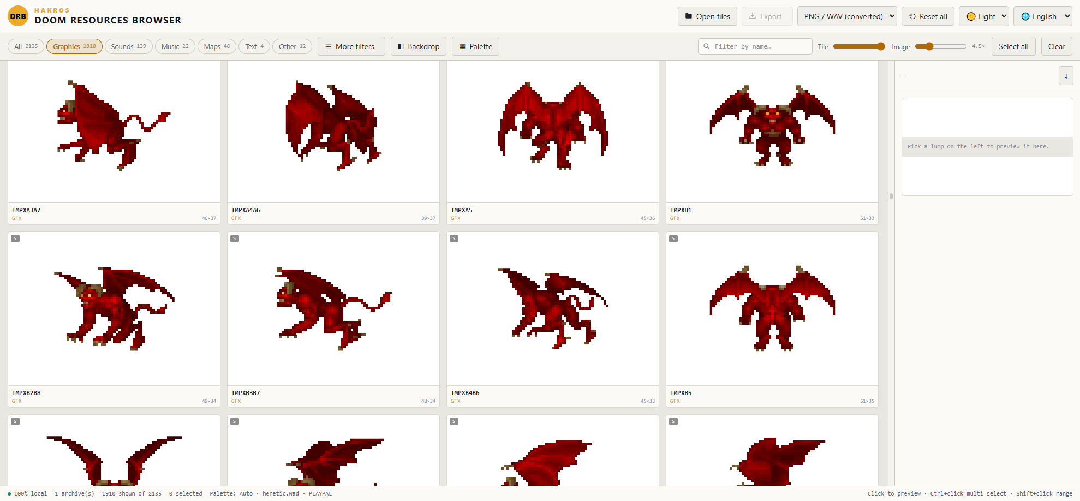Expand More filters
This screenshot has height=501, width=1080.
click(351, 46)
